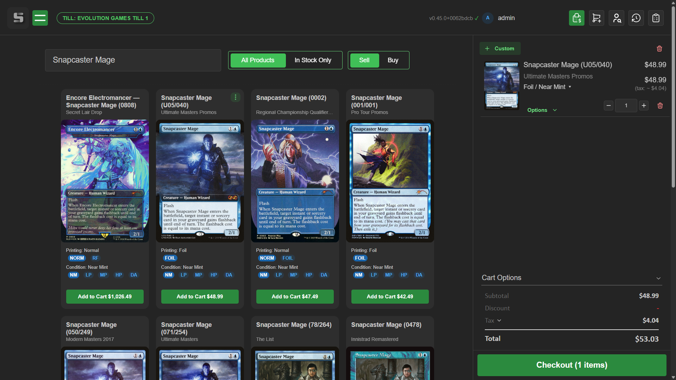Viewport: 676px width, 380px height.
Task: Select the Sell tab
Action: click(364, 60)
